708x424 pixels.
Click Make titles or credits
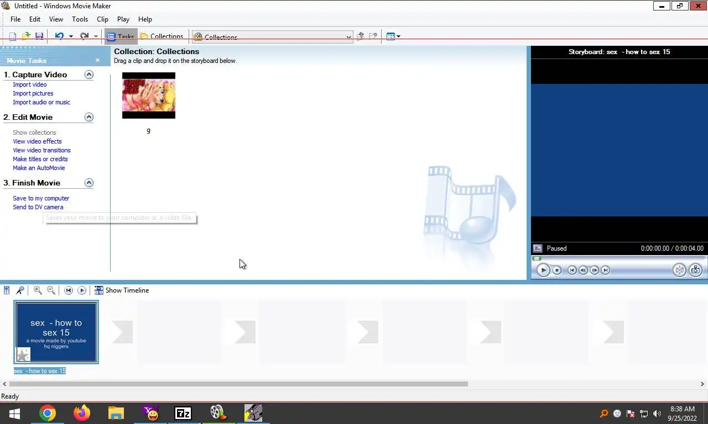(x=40, y=159)
